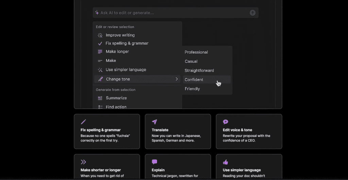This screenshot has width=348, height=180.
Task: Click the Make longer lines icon
Action: (100, 52)
